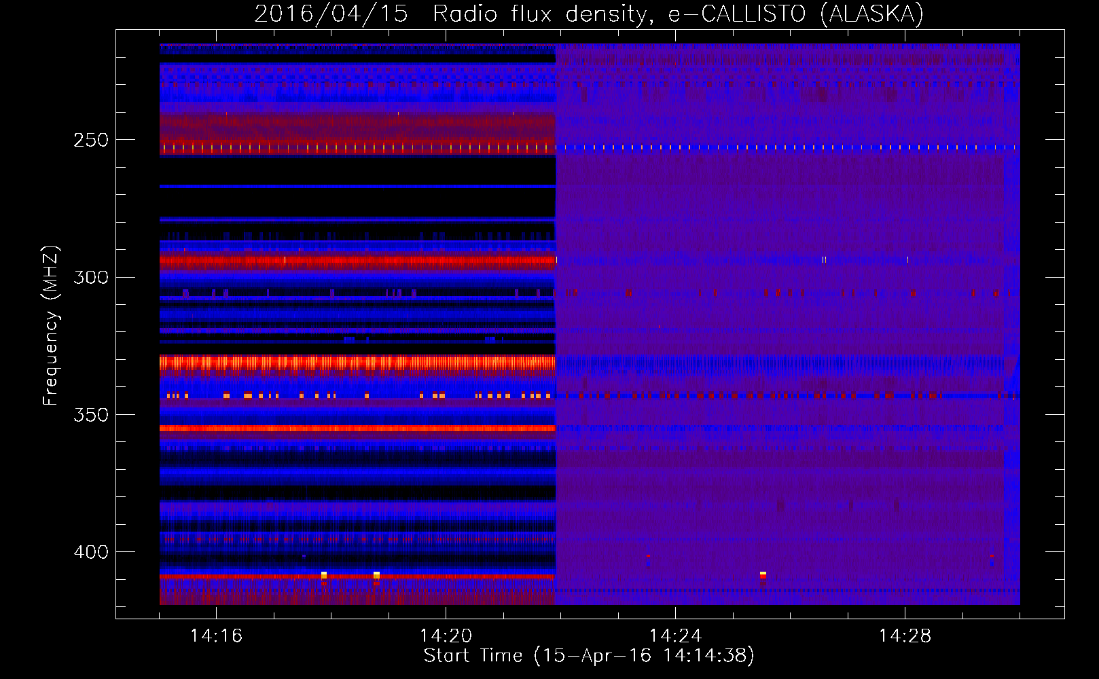Click the 14:20 time tick label

(x=446, y=636)
